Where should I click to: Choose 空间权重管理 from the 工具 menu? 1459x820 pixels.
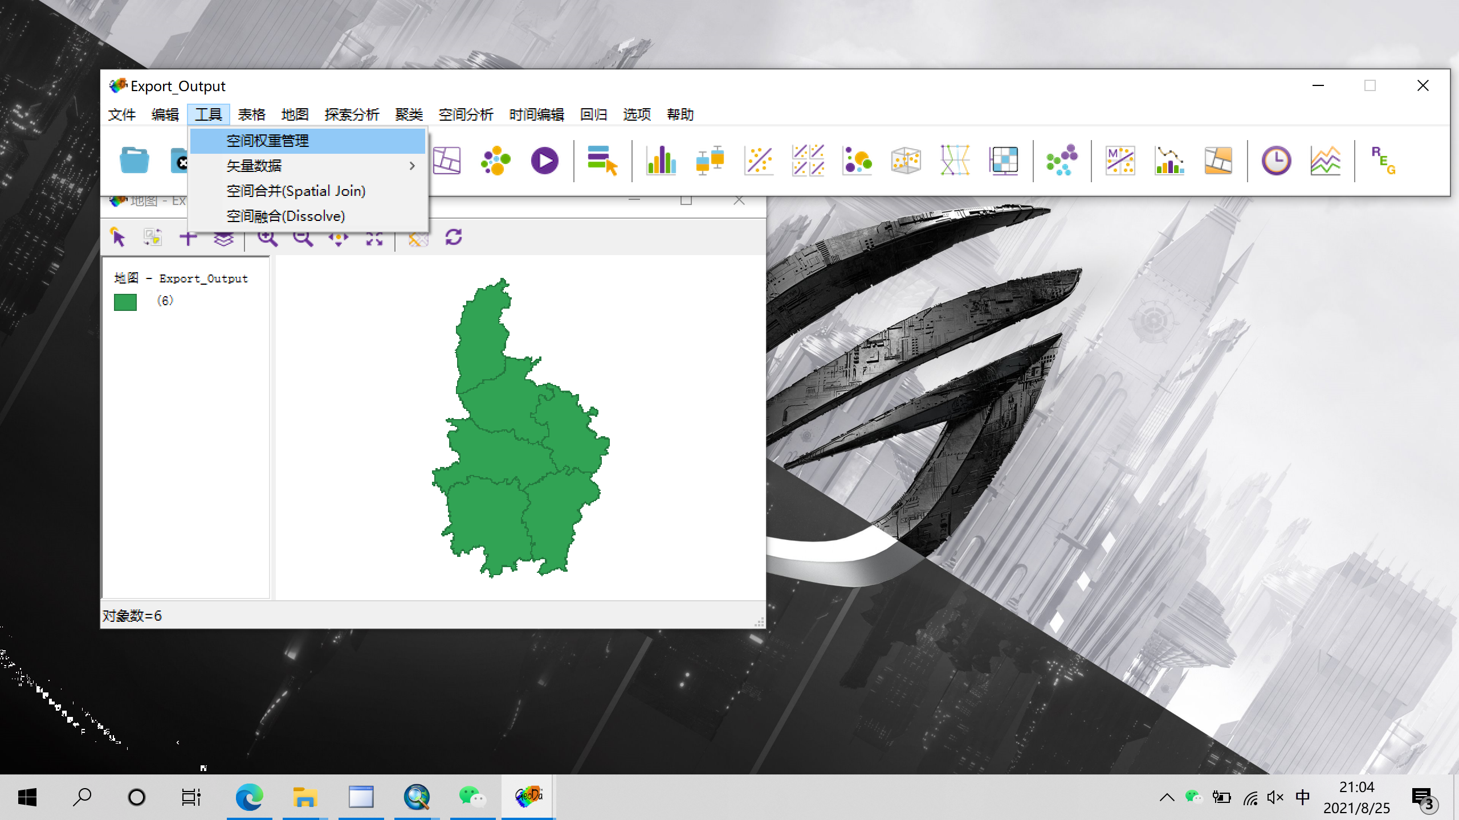click(x=308, y=141)
